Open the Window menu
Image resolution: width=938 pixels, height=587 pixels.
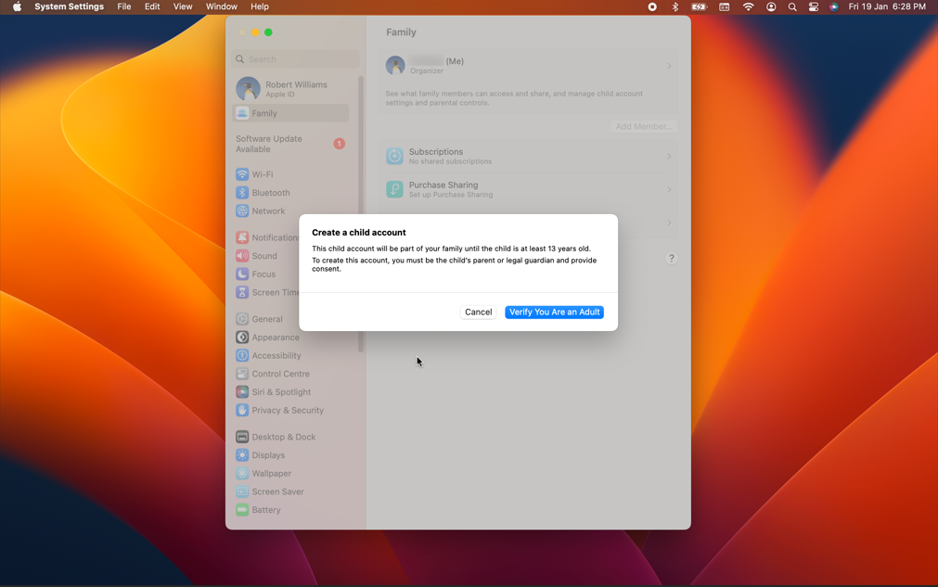tap(222, 6)
